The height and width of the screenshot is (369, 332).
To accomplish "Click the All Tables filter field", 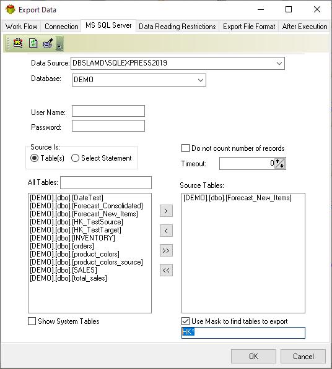I will click(x=106, y=182).
